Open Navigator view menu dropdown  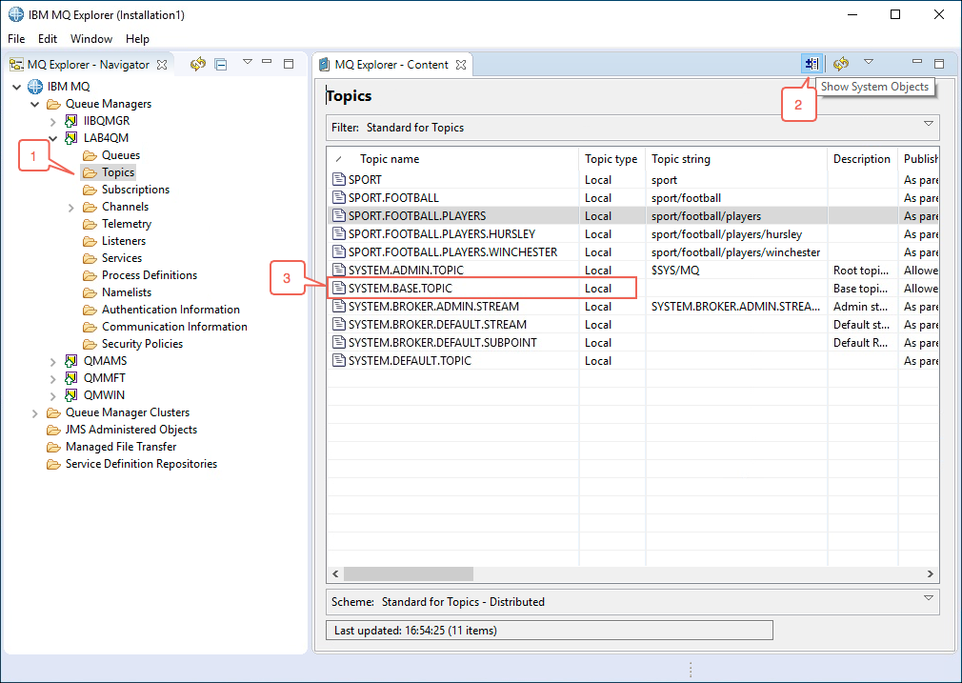[248, 62]
